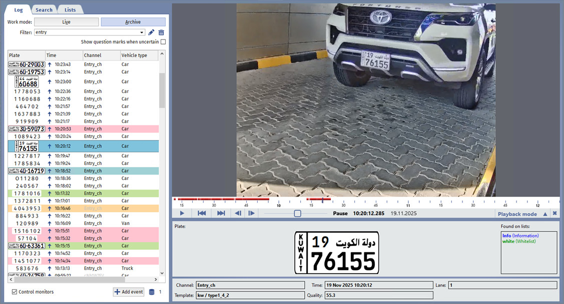Expand the Playback mode triangle arrow

point(545,214)
